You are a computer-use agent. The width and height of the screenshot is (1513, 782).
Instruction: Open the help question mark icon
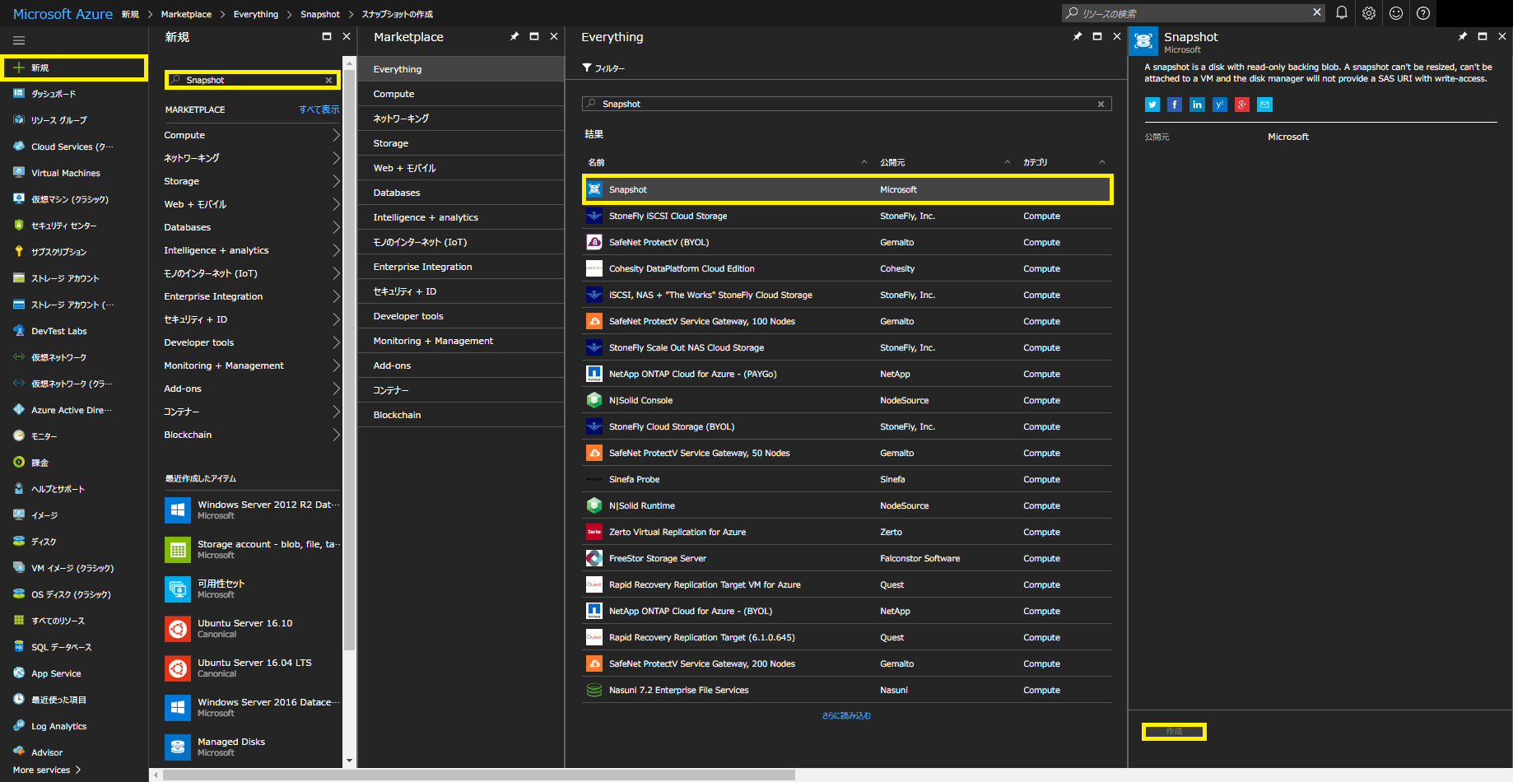pyautogui.click(x=1423, y=13)
